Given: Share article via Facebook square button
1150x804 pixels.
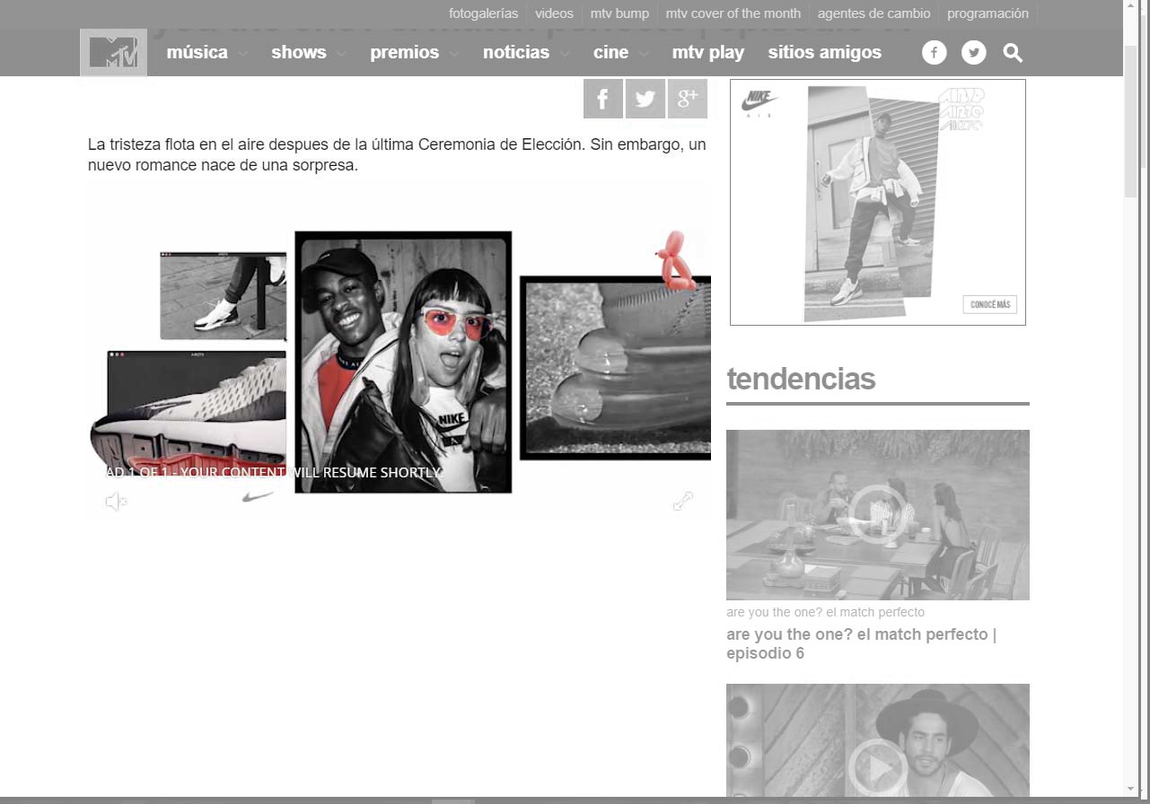Looking at the screenshot, I should coord(602,99).
